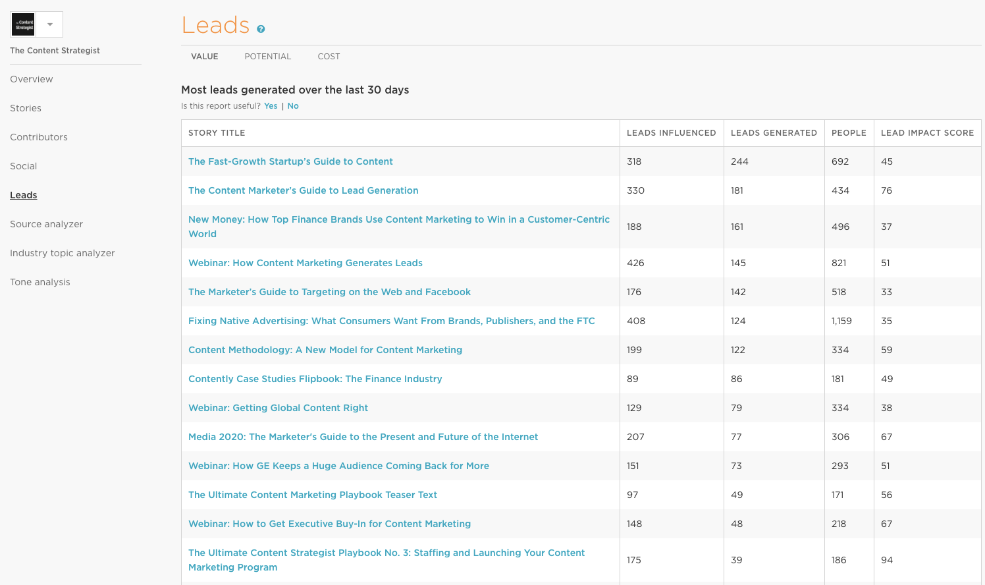Select Source analyzer in the sidebar

click(x=46, y=224)
